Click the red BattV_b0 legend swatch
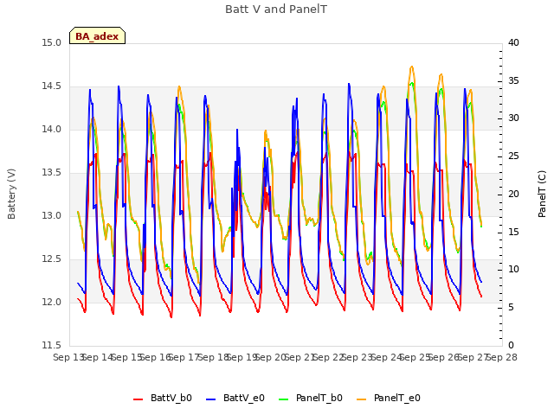 tap(138, 399)
